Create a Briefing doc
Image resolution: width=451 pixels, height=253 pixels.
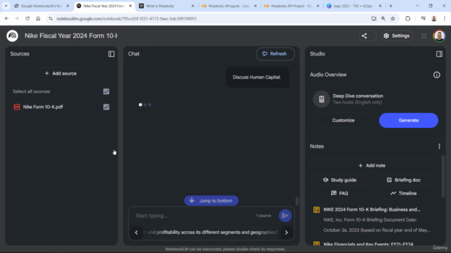404,180
